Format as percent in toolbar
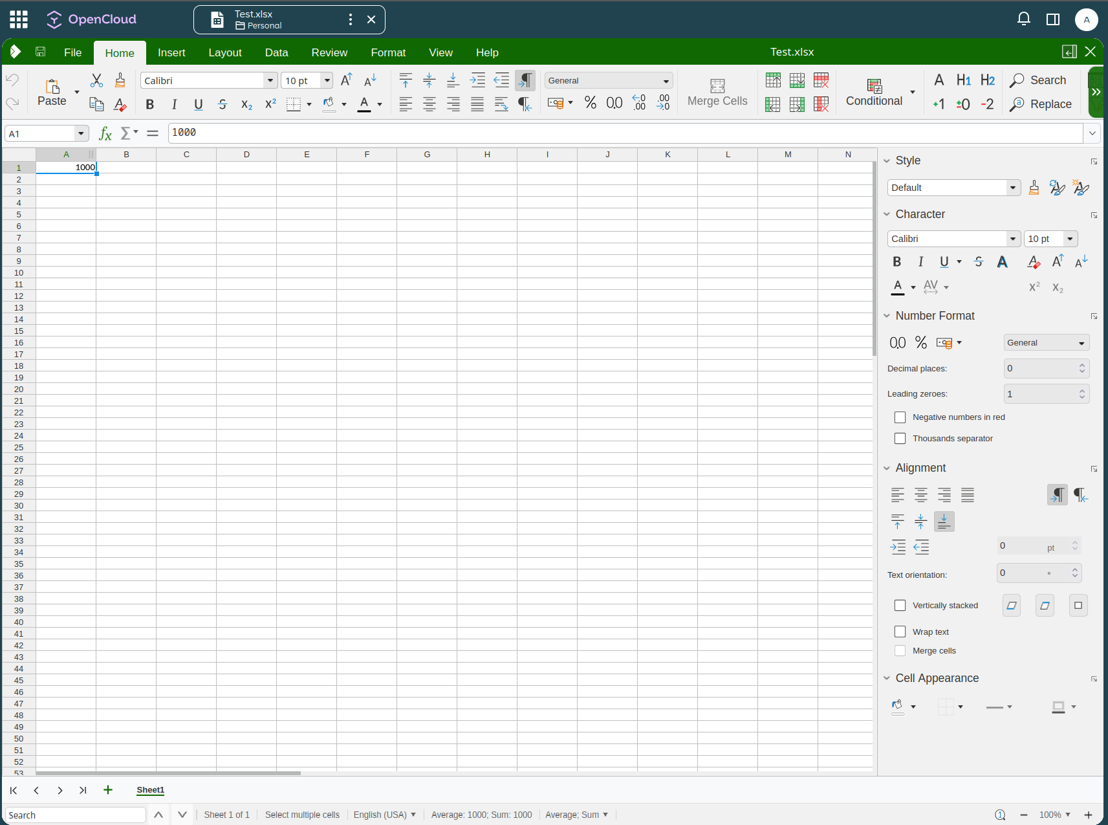The width and height of the screenshot is (1108, 825). 591,102
